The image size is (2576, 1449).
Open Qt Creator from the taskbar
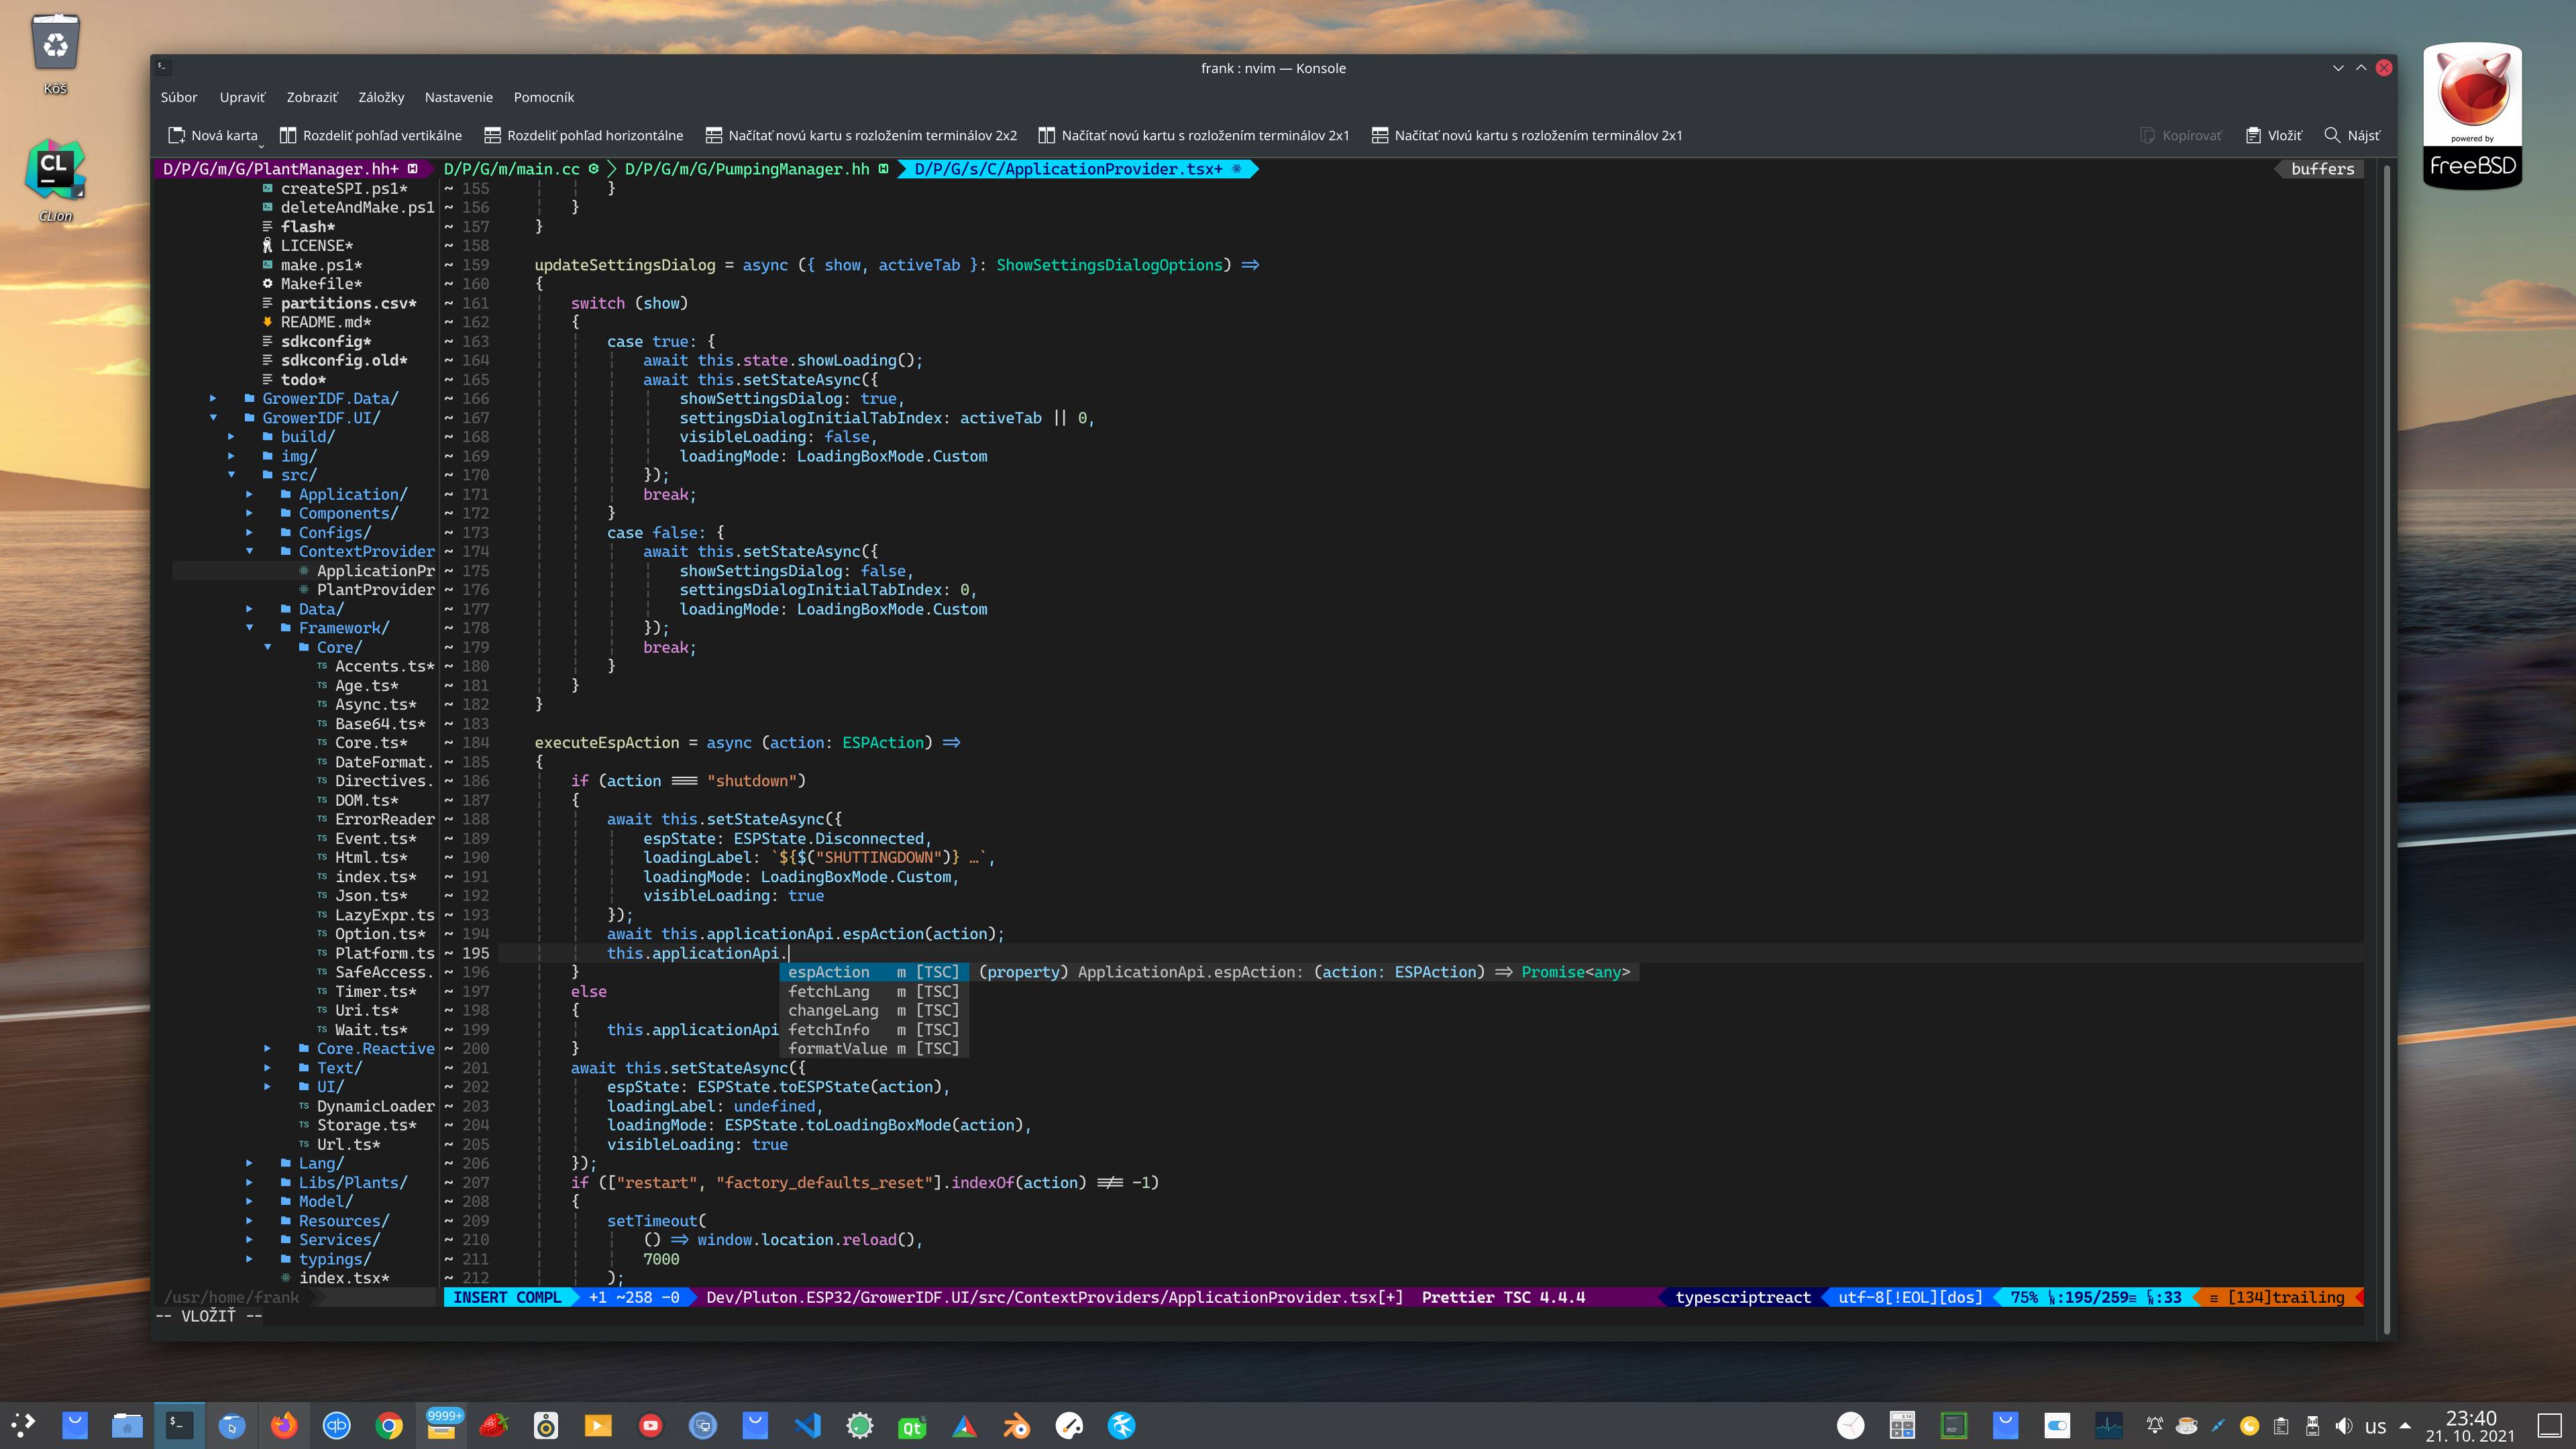point(912,1425)
